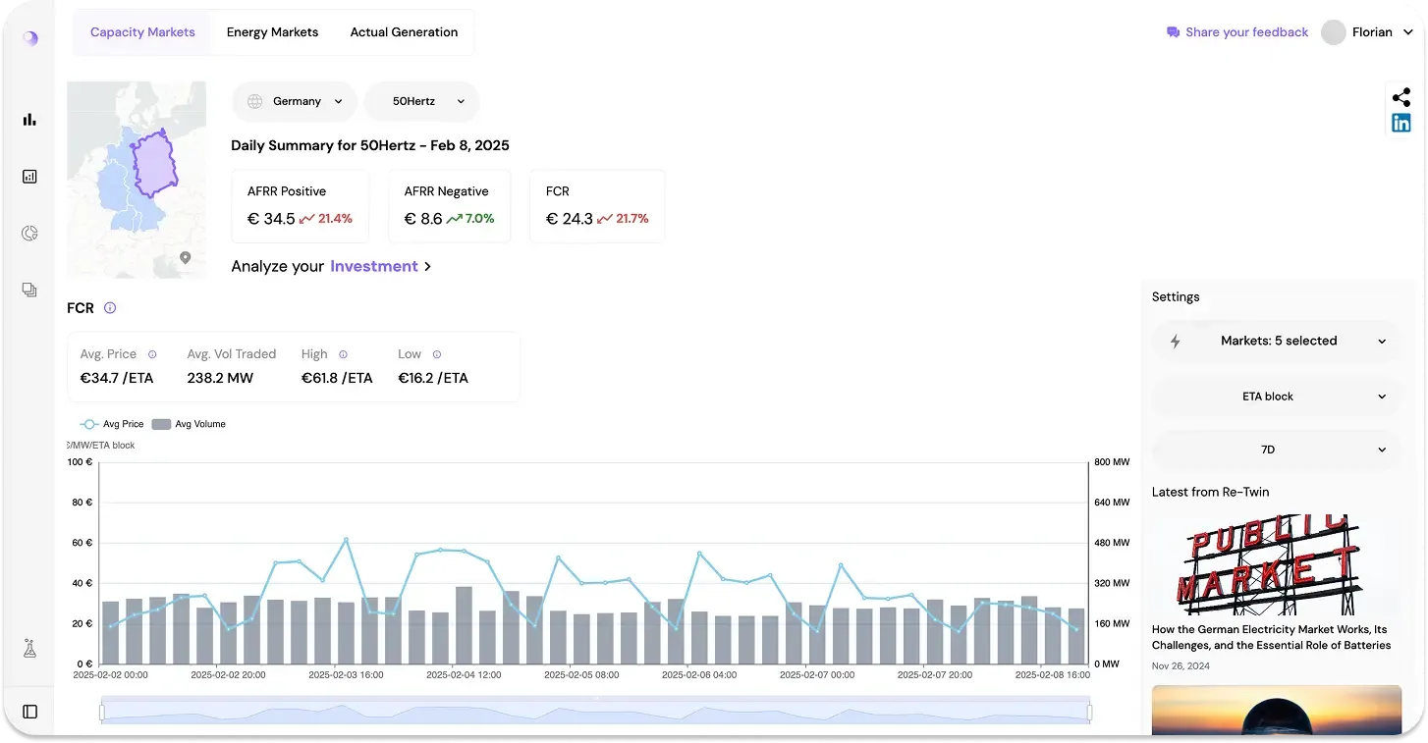The image size is (1428, 743).
Task: Click the Germany map thumbnail
Action: point(137,180)
